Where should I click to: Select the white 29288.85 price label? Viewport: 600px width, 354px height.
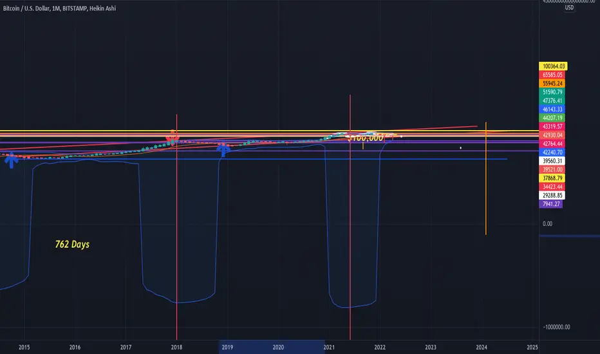tap(552, 196)
